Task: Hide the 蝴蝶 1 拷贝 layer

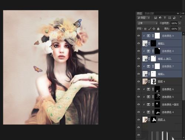Action: (x=138, y=59)
